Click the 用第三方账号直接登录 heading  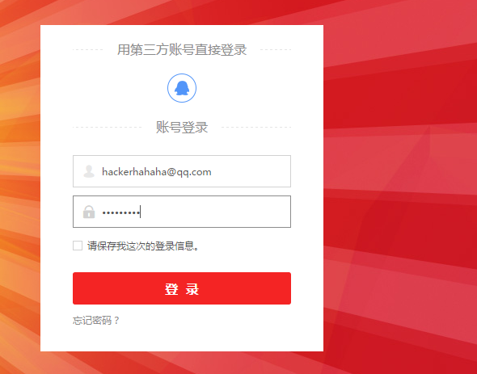pyautogui.click(x=182, y=49)
